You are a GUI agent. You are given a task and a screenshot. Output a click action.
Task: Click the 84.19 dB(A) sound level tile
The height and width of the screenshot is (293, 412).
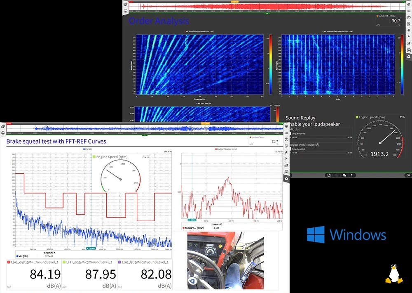(x=33, y=274)
